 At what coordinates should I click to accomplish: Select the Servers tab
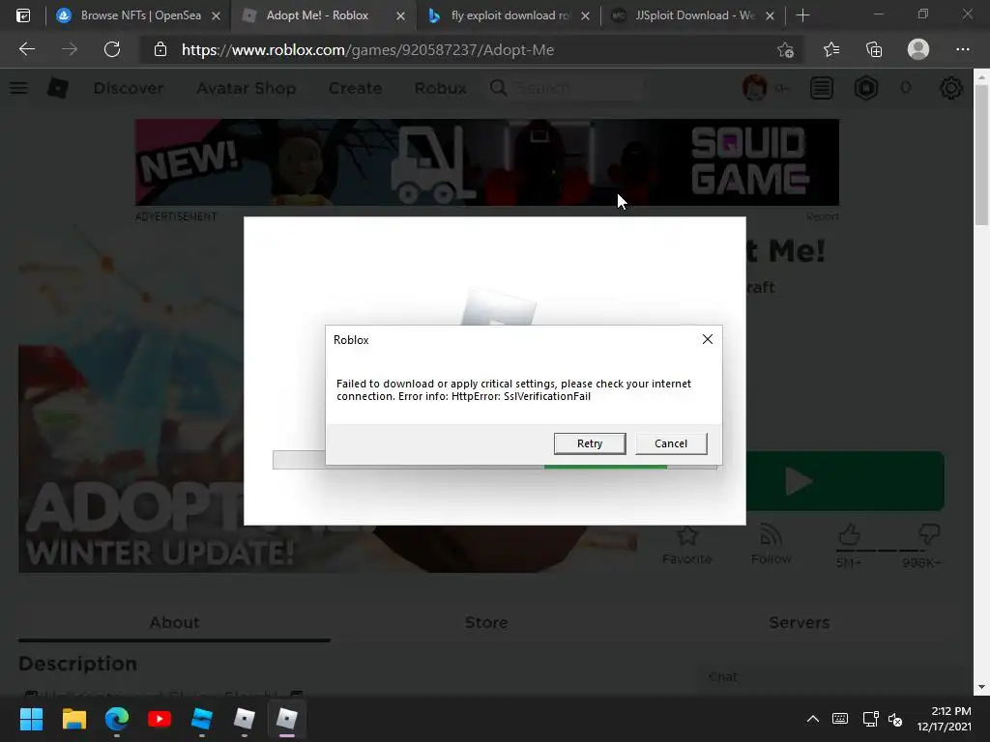pyautogui.click(x=799, y=623)
